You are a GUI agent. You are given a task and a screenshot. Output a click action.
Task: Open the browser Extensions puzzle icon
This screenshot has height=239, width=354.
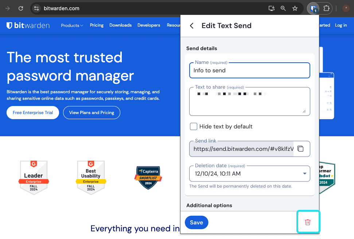(x=326, y=9)
